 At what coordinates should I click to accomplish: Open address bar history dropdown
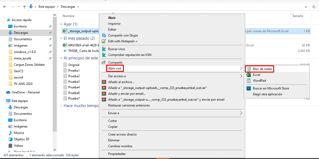pos(306,7)
